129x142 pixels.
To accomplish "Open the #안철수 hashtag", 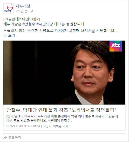I will click(x=29, y=24).
